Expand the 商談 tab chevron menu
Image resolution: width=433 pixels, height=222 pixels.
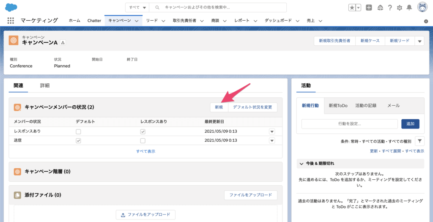[225, 21]
